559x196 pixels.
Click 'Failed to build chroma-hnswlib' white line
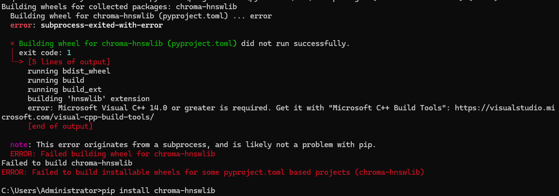(67, 163)
